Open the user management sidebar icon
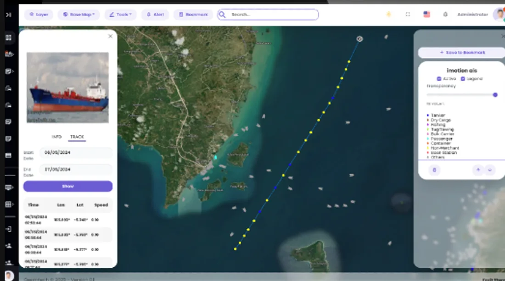This screenshot has height=281, width=505. coord(9,246)
